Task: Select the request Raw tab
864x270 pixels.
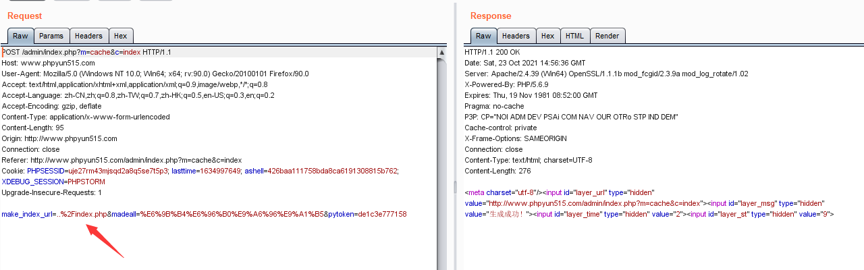Action: click(20, 36)
